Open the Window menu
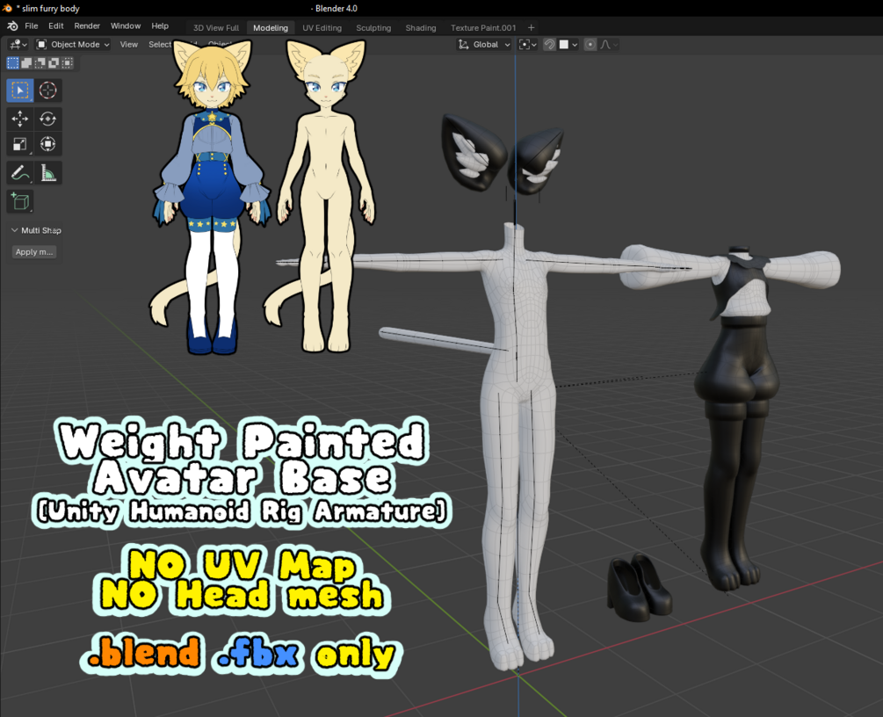This screenshot has width=883, height=717. click(126, 25)
